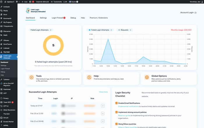Click Account Login link
Viewport: 204px width, 128px height.
coord(188,13)
